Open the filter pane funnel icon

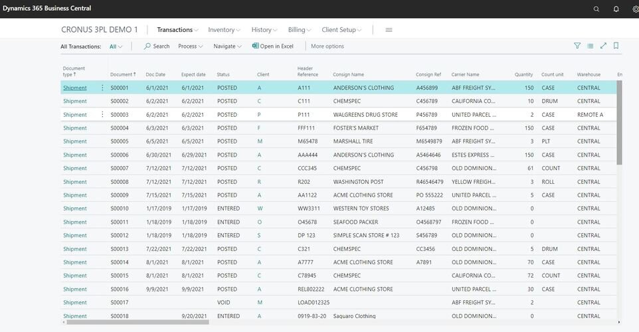pos(577,46)
